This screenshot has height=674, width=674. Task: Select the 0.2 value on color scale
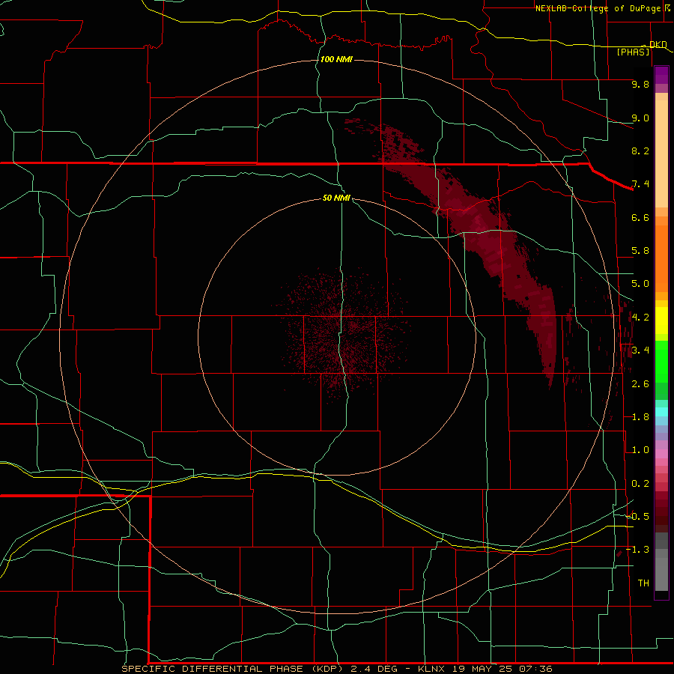pyautogui.click(x=640, y=484)
